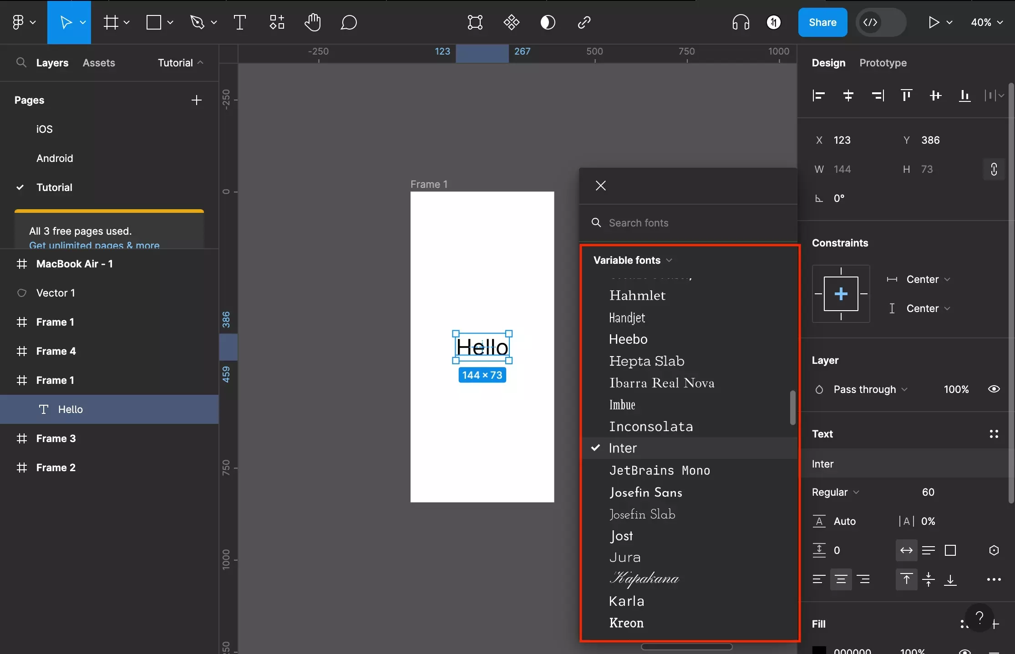Select the Move tool

(x=66, y=22)
